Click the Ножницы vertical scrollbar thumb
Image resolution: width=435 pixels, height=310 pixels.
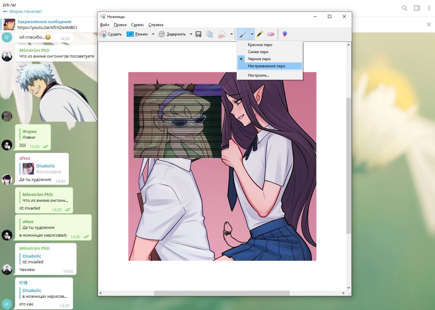tap(349, 165)
